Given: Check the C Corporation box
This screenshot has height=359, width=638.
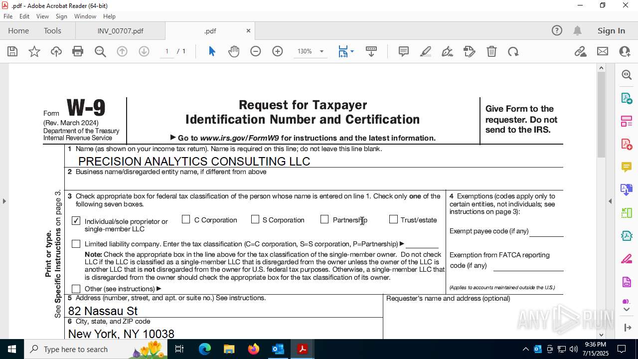Looking at the screenshot, I should pos(186,219).
